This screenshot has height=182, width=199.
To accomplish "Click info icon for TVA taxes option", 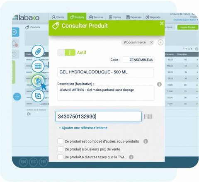I will pos(131,157).
